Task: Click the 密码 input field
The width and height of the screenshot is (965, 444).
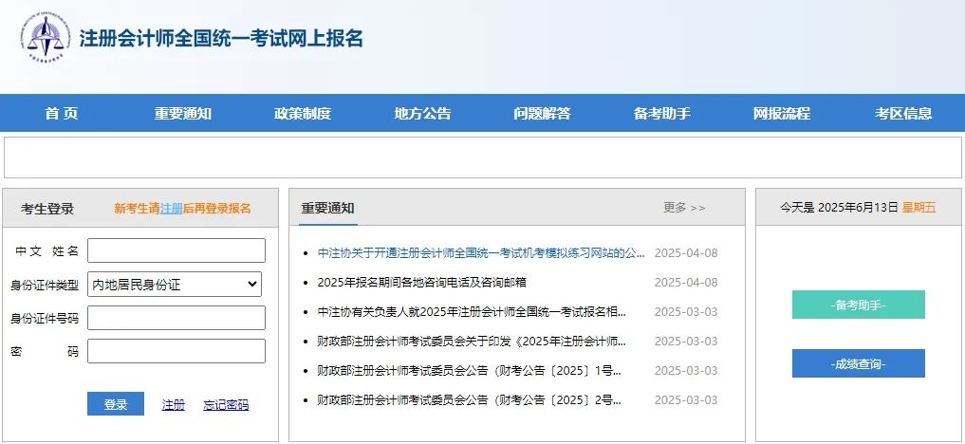Action: [176, 351]
